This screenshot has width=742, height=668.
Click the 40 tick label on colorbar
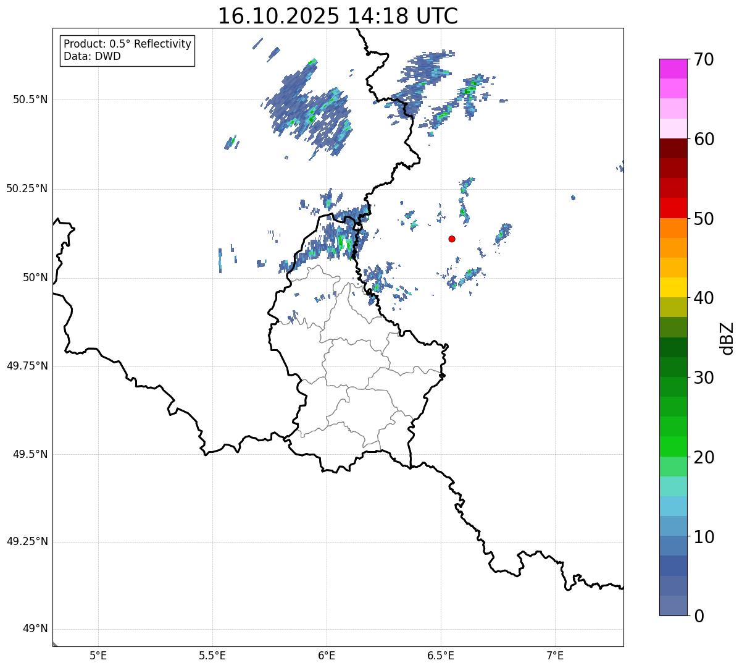click(x=704, y=298)
